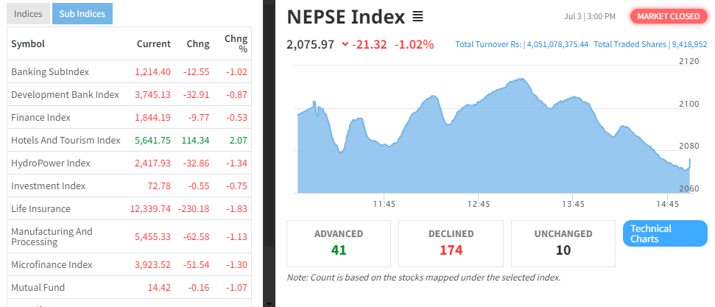This screenshot has height=307, width=715.
Task: Select the Sub Indices tab
Action: (82, 13)
